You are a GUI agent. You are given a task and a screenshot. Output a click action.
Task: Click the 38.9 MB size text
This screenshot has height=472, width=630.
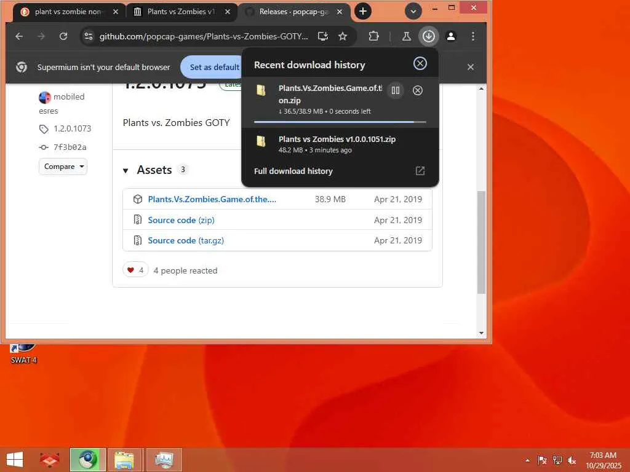(x=330, y=199)
